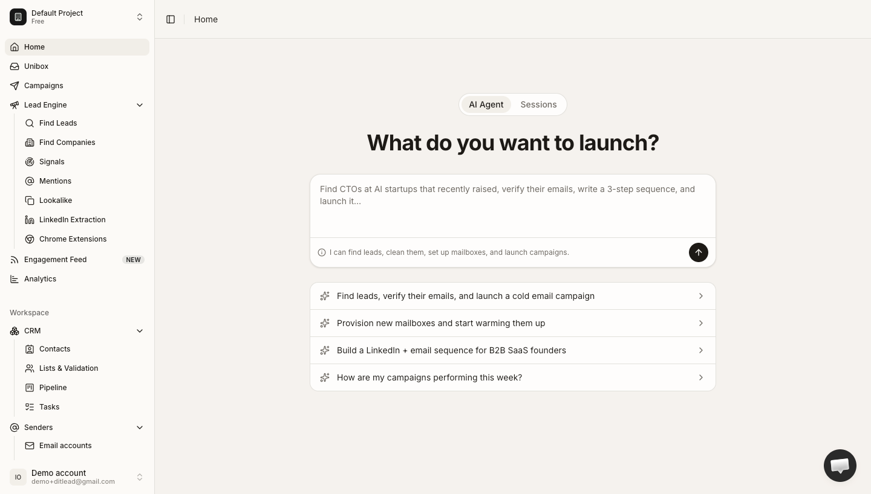Click the Find Leads magnifier icon

[30, 123]
